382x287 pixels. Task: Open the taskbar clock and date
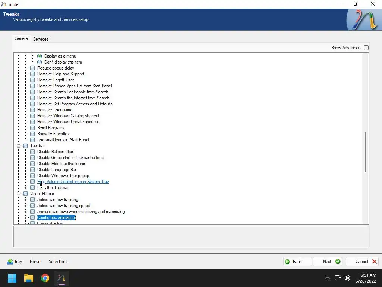point(366,278)
